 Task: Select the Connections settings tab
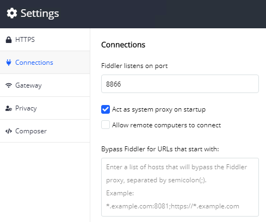[45, 63]
